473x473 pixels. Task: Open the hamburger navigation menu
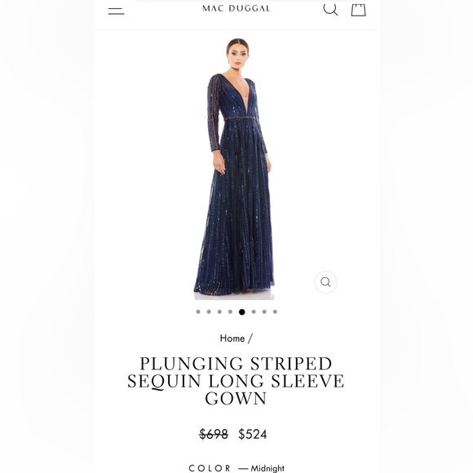[116, 11]
